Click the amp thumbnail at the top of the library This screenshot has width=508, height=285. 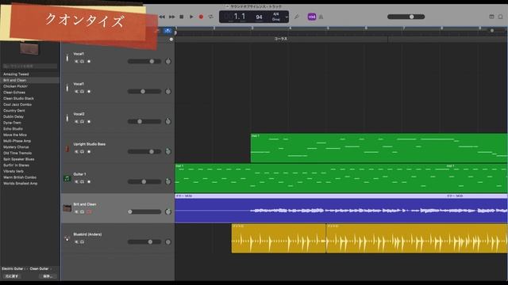(x=29, y=48)
